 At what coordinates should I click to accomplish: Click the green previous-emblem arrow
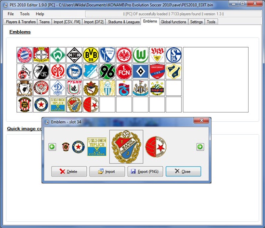52,147
